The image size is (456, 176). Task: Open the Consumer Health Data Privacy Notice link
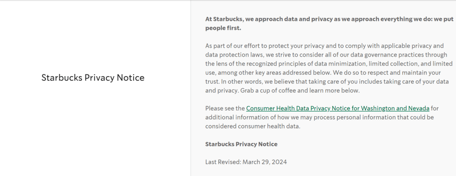pyautogui.click(x=338, y=109)
